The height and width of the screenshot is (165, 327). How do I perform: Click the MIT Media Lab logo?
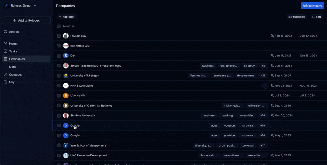point(66,46)
